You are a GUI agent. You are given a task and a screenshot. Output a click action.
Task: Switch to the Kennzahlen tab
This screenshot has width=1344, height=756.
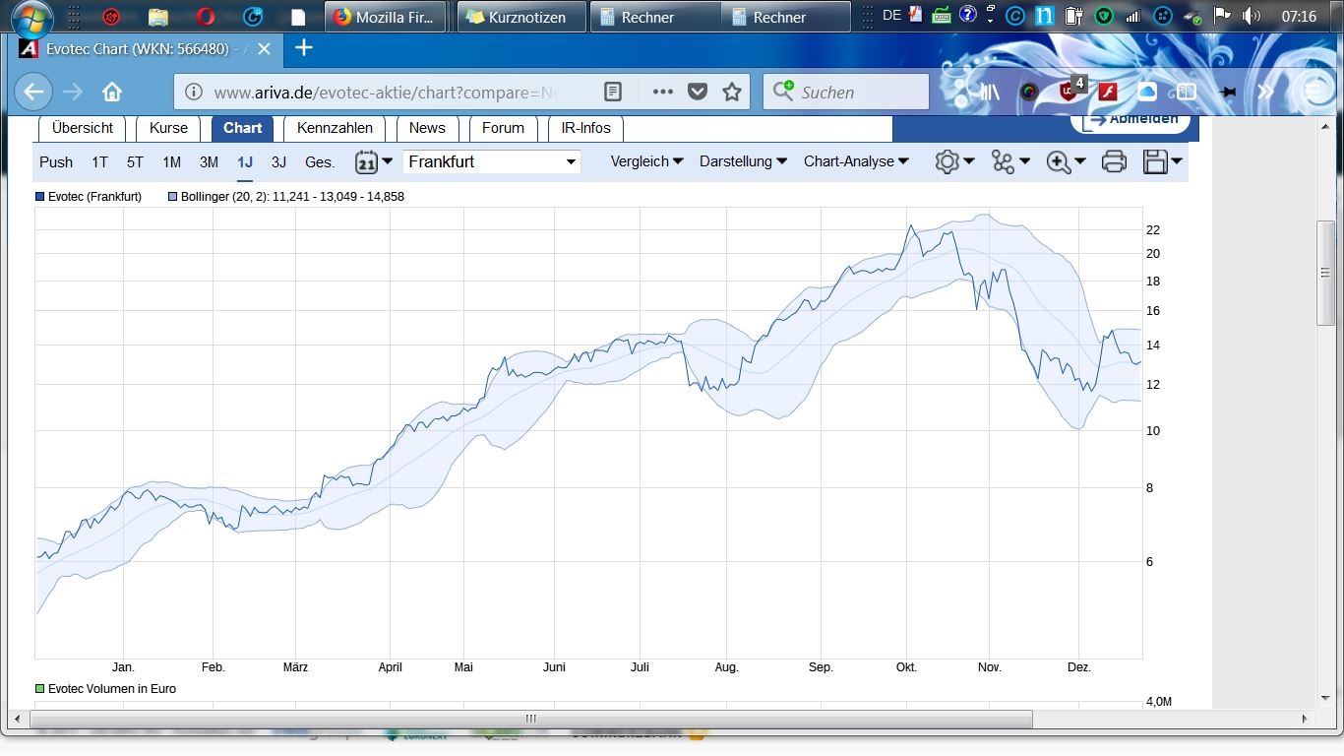335,128
